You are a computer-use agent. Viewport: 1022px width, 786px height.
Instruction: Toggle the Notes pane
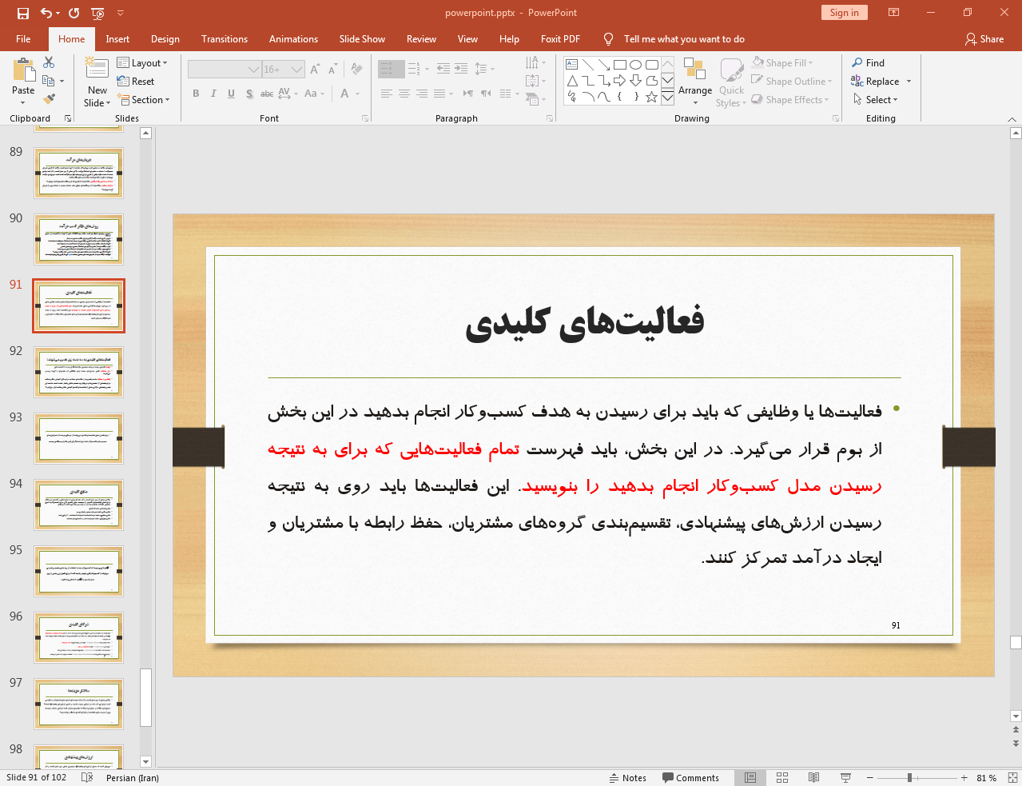point(628,777)
